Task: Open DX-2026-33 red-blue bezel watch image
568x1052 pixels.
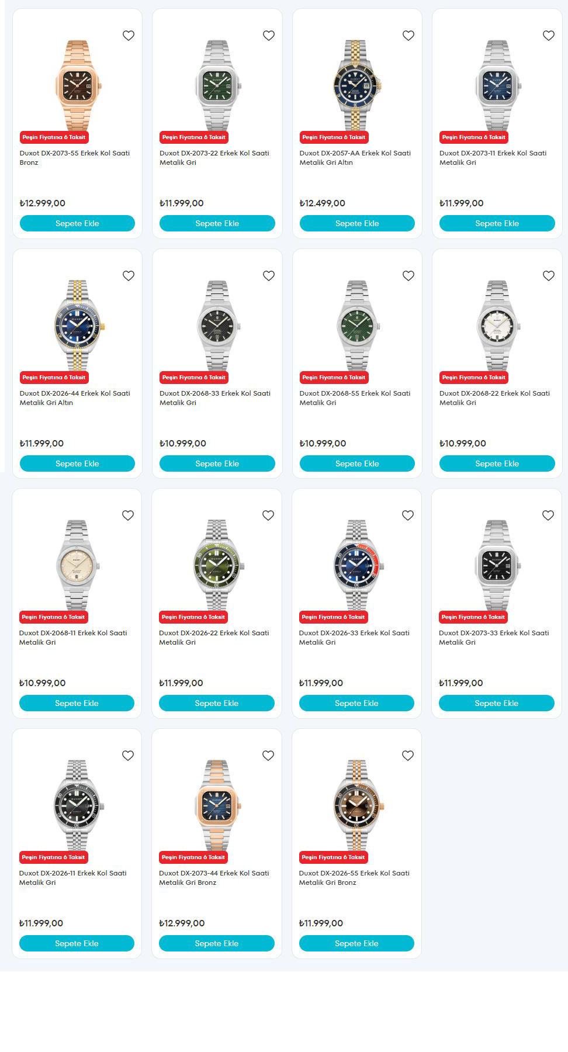Action: [x=356, y=565]
